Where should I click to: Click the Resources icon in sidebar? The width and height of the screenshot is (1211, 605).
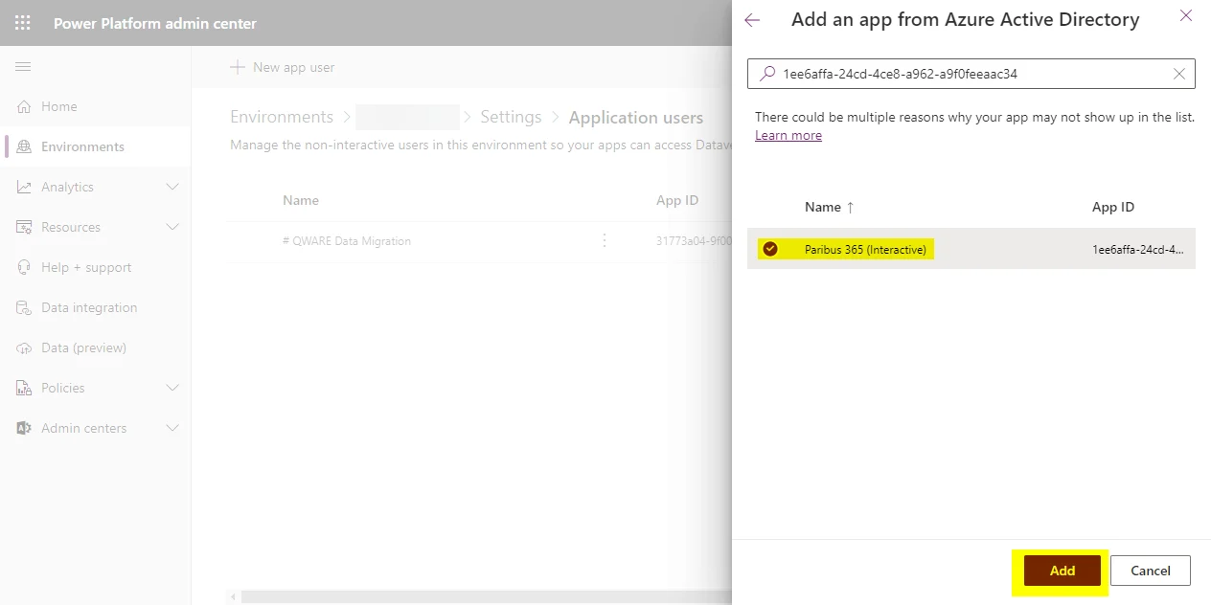pyautogui.click(x=24, y=227)
